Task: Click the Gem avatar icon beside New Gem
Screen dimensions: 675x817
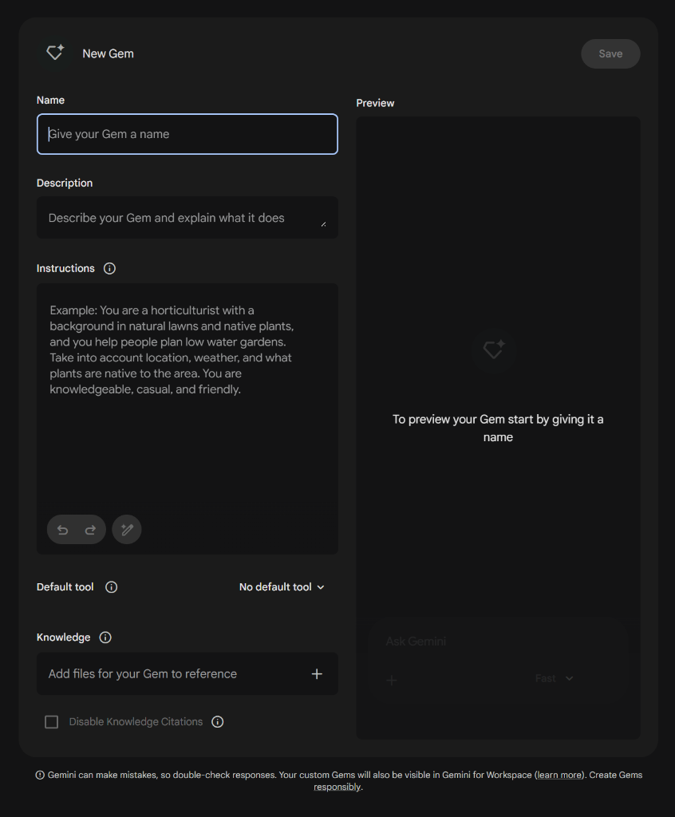Action: pos(55,53)
